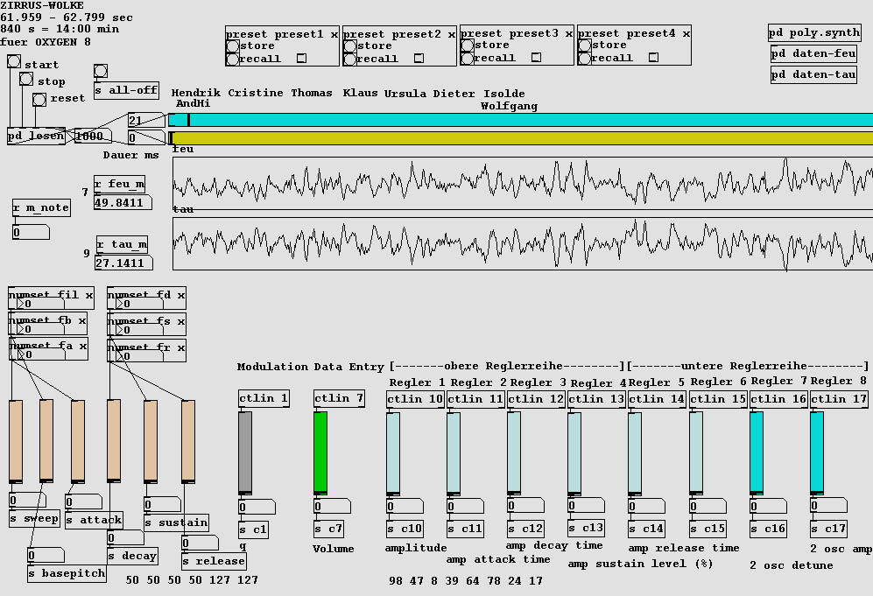
Task: Click the numset fb number field
Action: click(40, 329)
